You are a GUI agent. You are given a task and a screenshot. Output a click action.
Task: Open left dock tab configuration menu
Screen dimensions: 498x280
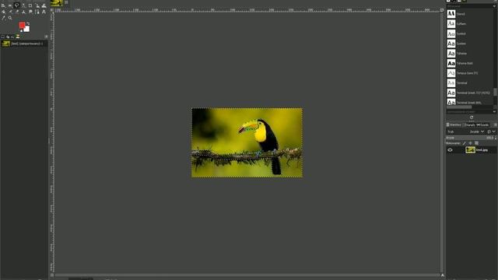coord(47,37)
